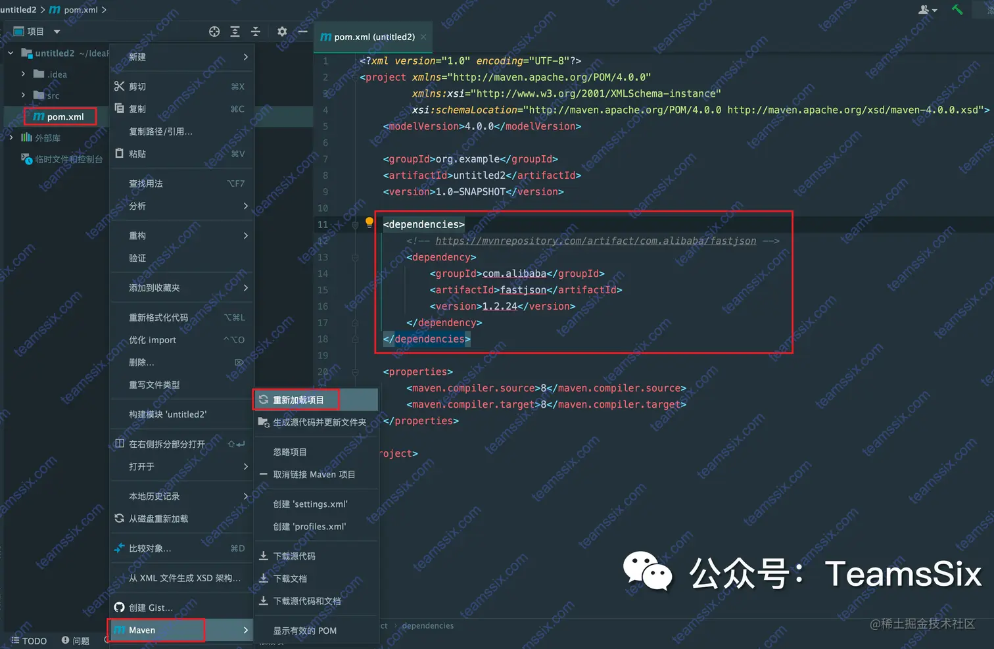Place cursor on the version 1.2.24 line
Image resolution: width=994 pixels, height=649 pixels.
click(x=502, y=306)
